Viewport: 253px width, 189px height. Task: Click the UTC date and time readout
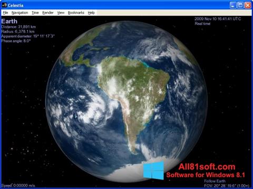pos(218,19)
